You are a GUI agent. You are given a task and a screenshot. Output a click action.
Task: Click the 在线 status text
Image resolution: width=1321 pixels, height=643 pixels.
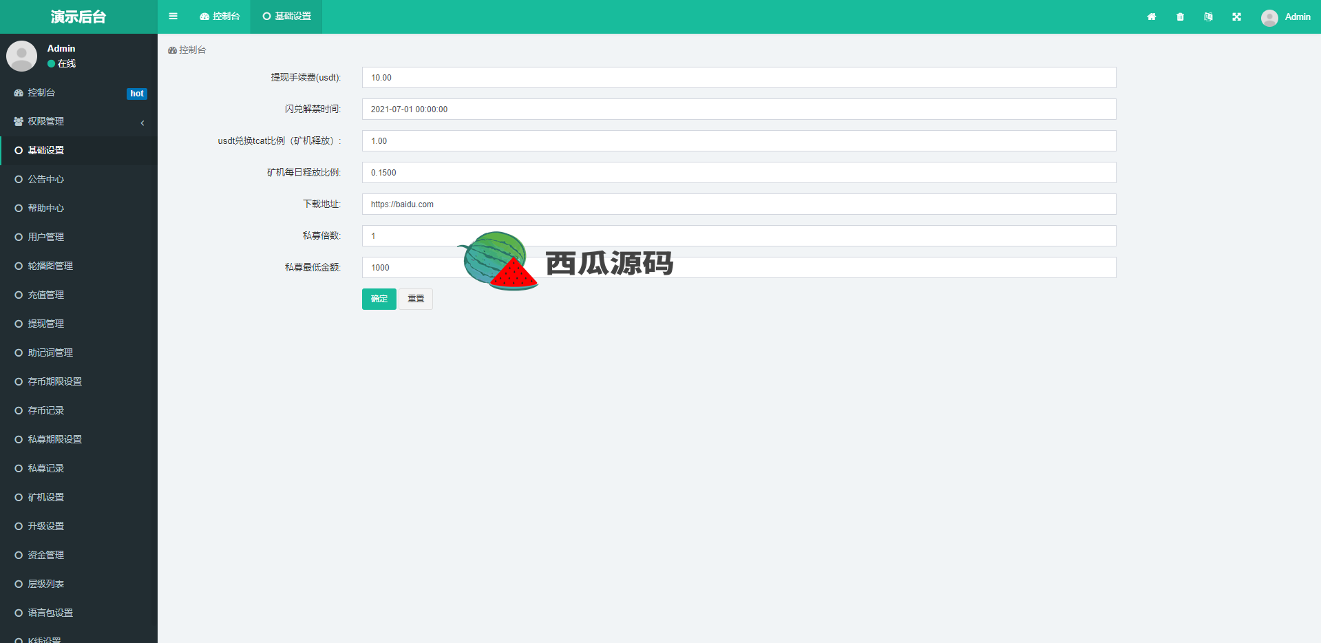67,63
